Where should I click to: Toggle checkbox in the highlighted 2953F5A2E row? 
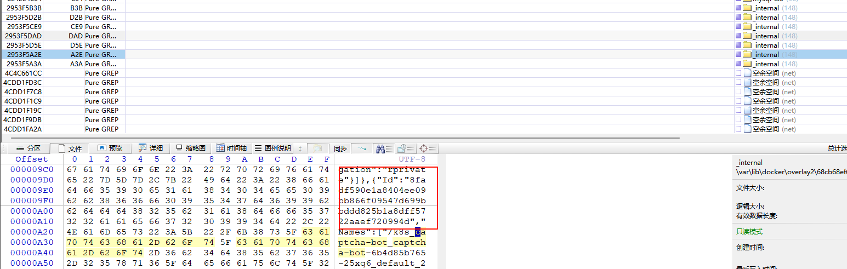[x=738, y=55]
